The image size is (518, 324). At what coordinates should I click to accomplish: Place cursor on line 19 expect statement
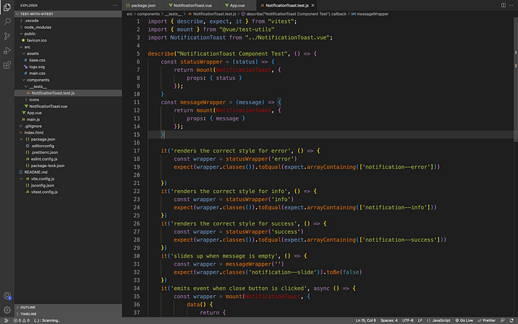[307, 166]
